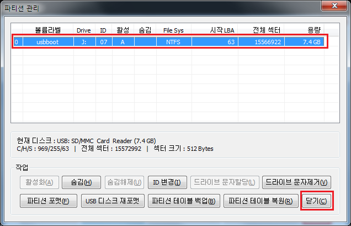Click the File Sys column header

click(x=173, y=30)
